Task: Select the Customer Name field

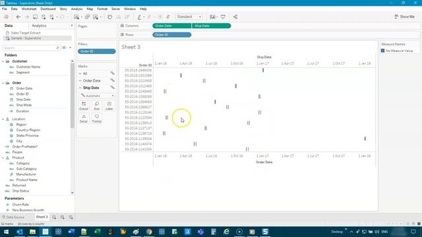Action: coord(28,67)
